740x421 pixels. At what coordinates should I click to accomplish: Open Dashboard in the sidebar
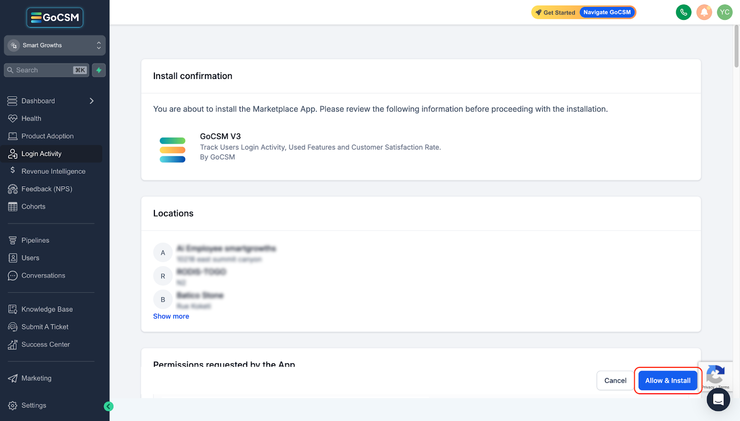[x=38, y=101]
